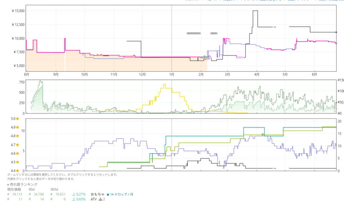Click the category tree icon next to ATV
The image size is (344, 203).
point(100,199)
